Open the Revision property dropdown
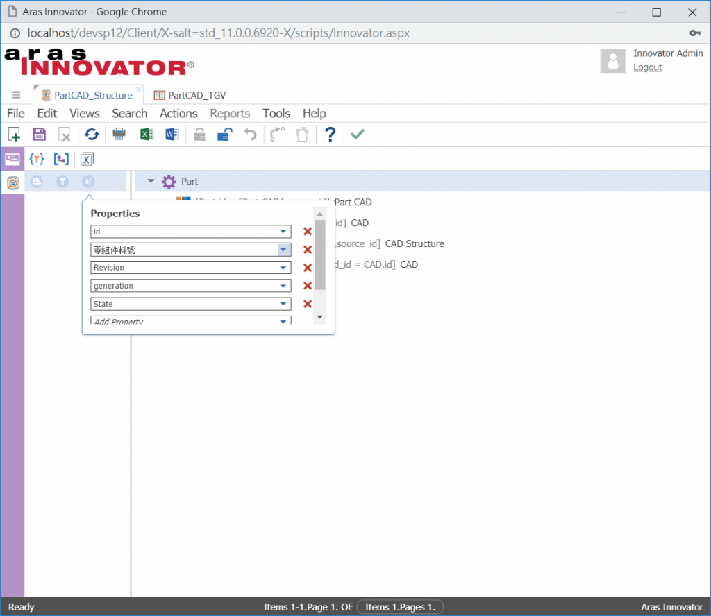The width and height of the screenshot is (711, 616). [283, 268]
